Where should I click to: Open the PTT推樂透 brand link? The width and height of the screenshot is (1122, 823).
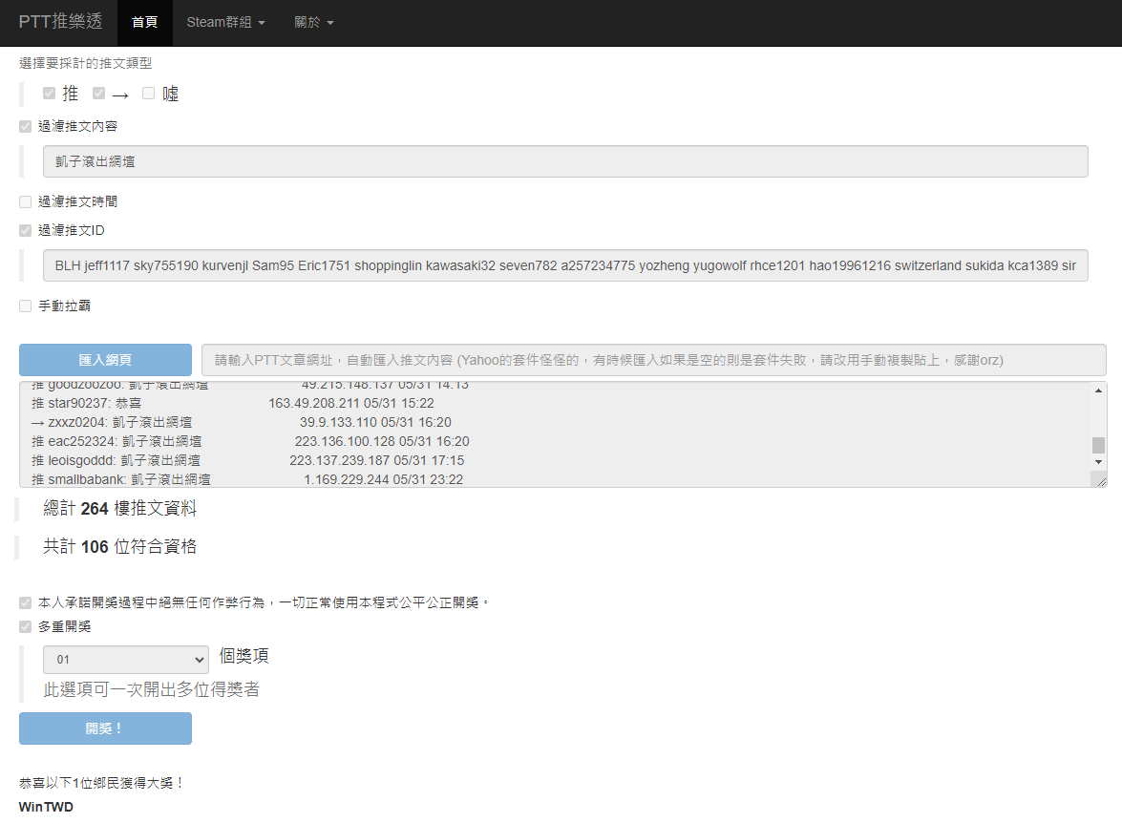coord(60,21)
